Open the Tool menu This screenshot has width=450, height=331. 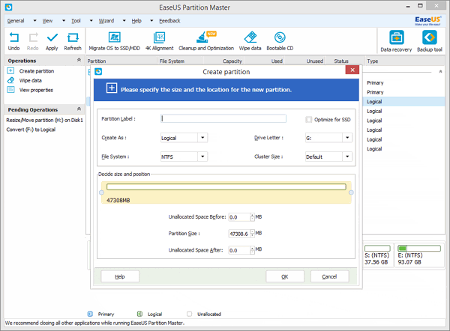point(76,21)
